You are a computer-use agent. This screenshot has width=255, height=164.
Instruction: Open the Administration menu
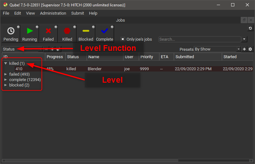53,13
